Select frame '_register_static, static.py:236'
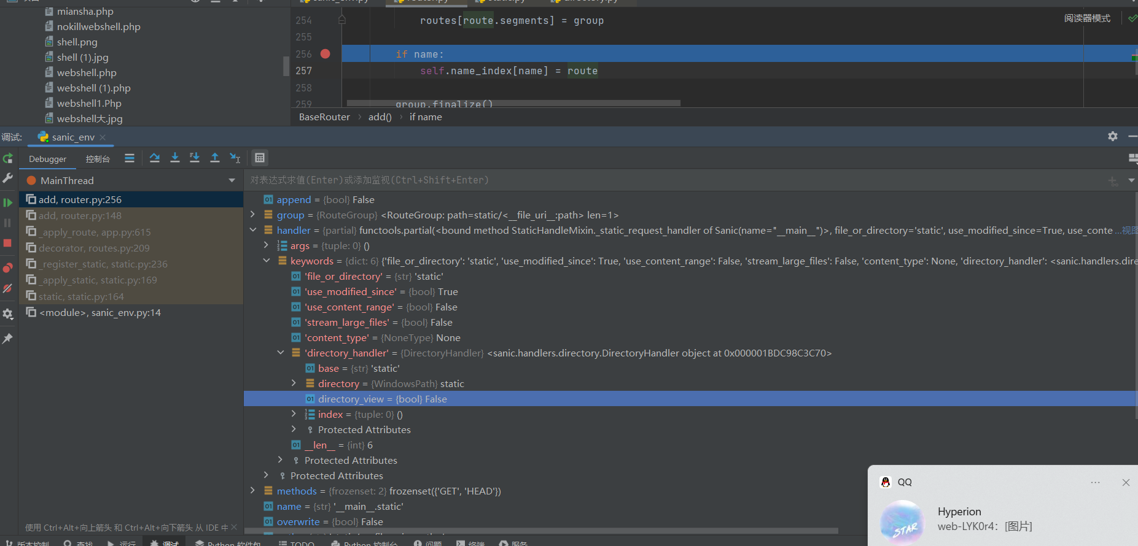The width and height of the screenshot is (1138, 546). pyautogui.click(x=131, y=264)
